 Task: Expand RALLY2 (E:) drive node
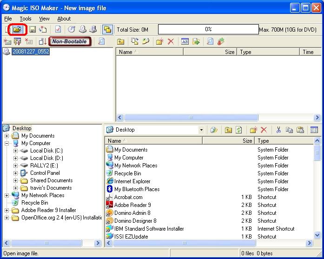[x=15, y=166]
